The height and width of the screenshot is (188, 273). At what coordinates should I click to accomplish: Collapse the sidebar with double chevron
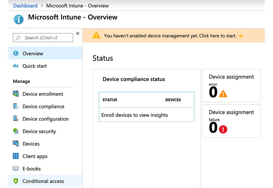(x=78, y=34)
